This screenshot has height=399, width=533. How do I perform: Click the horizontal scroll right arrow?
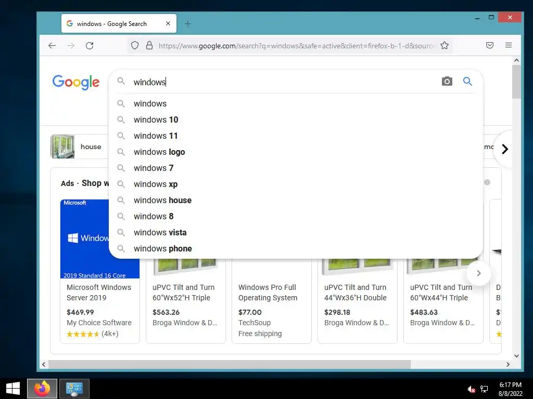[x=508, y=364]
